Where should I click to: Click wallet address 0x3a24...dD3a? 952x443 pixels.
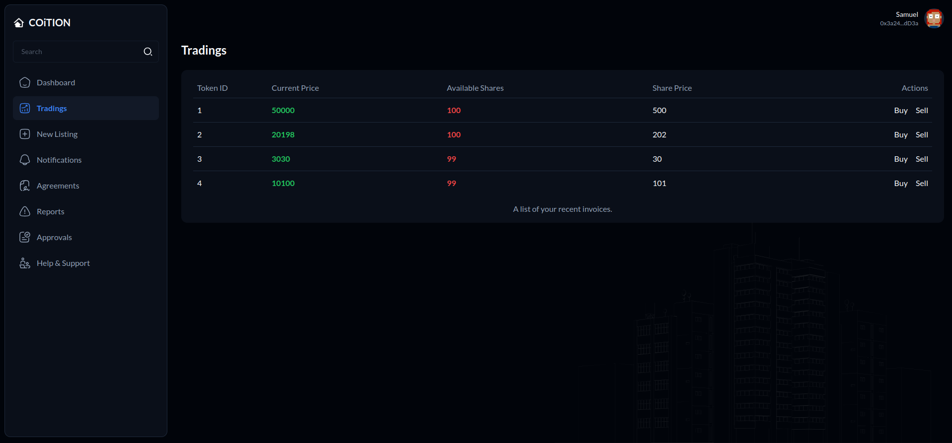[899, 23]
